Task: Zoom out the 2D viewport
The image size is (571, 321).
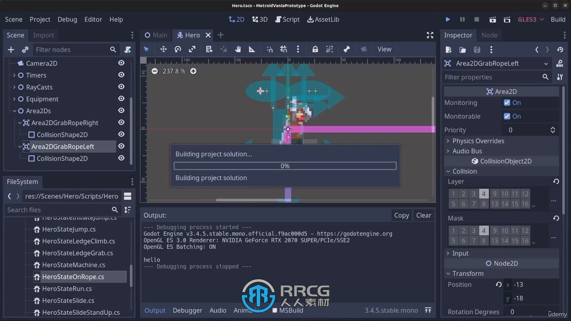Action: point(154,71)
